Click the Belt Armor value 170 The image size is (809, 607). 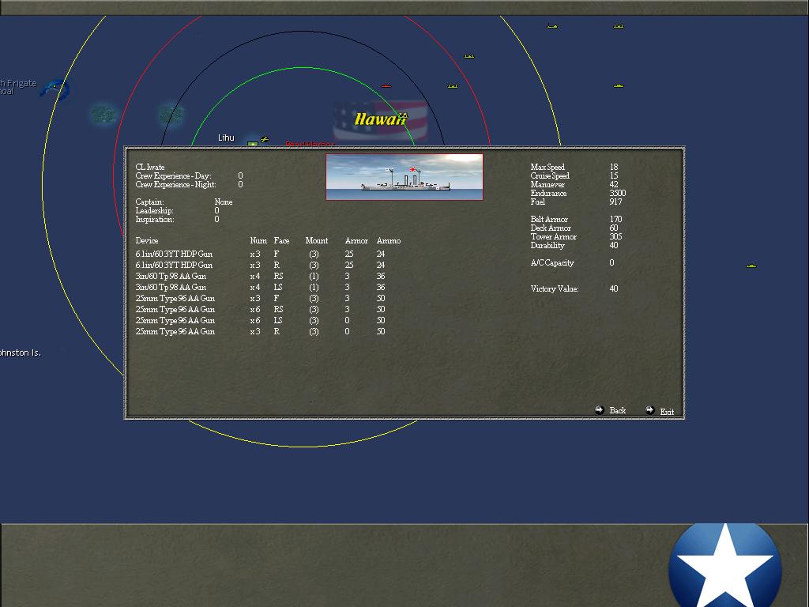coord(615,220)
